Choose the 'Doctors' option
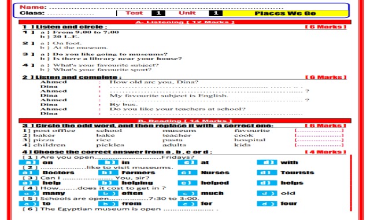The width and height of the screenshot is (370, 220). pyautogui.click(x=58, y=173)
